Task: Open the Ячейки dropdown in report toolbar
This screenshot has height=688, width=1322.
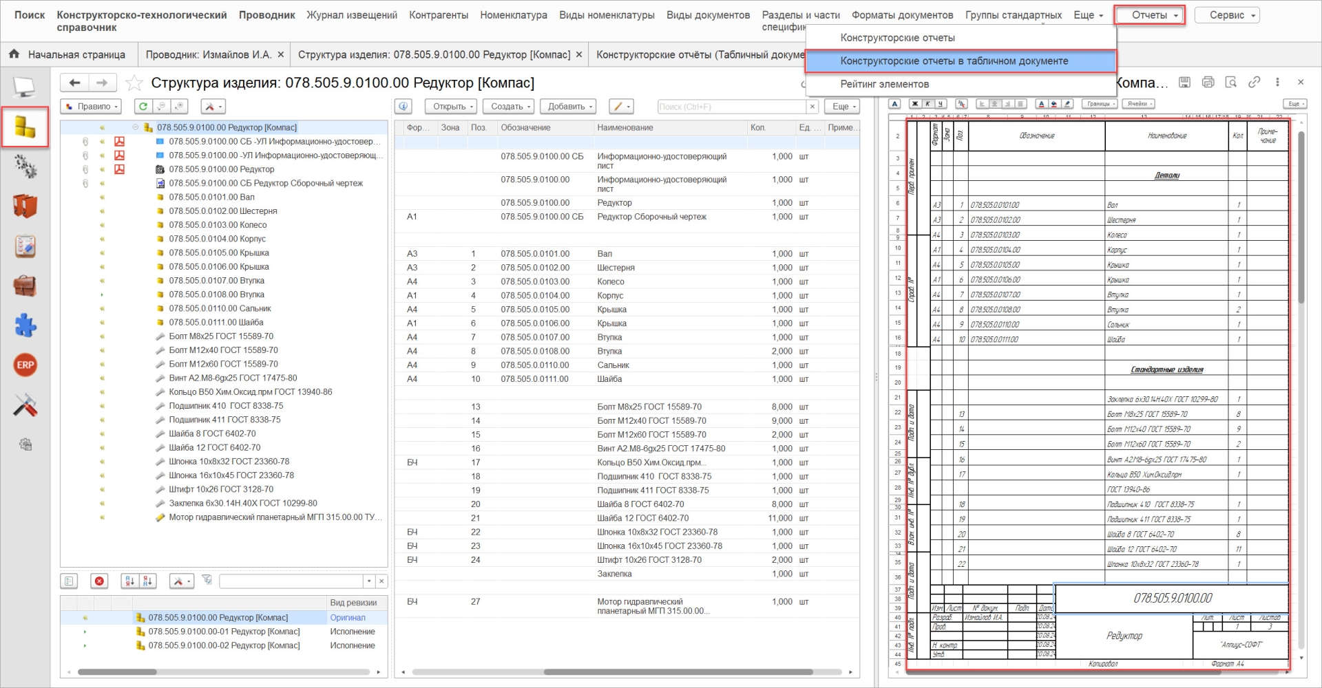Action: pyautogui.click(x=1138, y=104)
